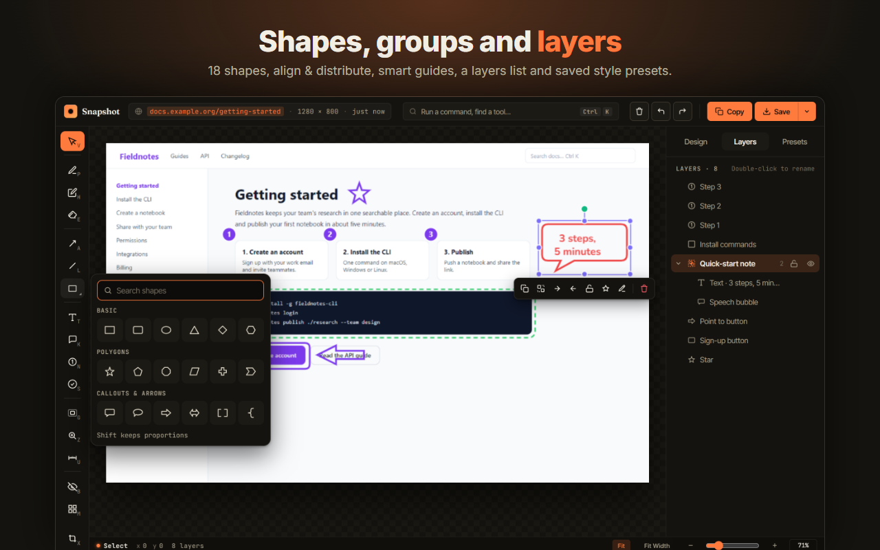Screen dimensions: 880x550
Task: Save style preset with star icon
Action: [606, 289]
